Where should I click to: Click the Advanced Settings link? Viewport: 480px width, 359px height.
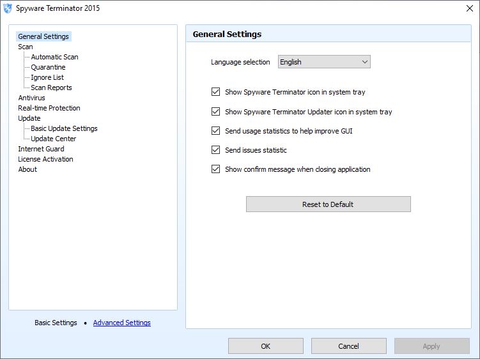pos(122,323)
